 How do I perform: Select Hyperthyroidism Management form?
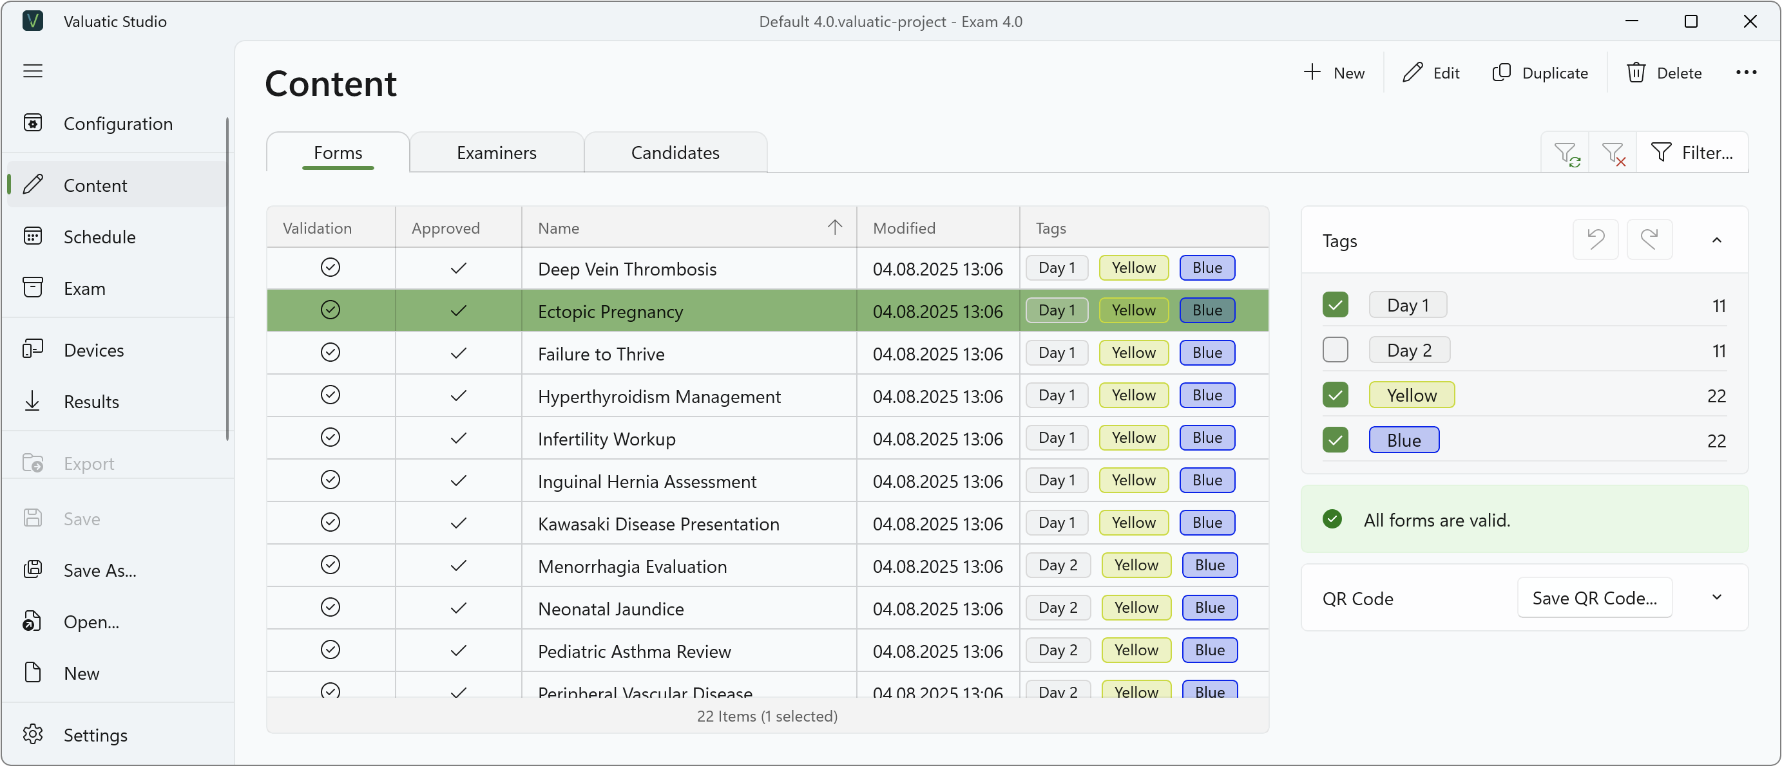[767, 395]
